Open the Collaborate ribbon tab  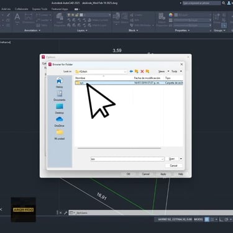point(22,9)
